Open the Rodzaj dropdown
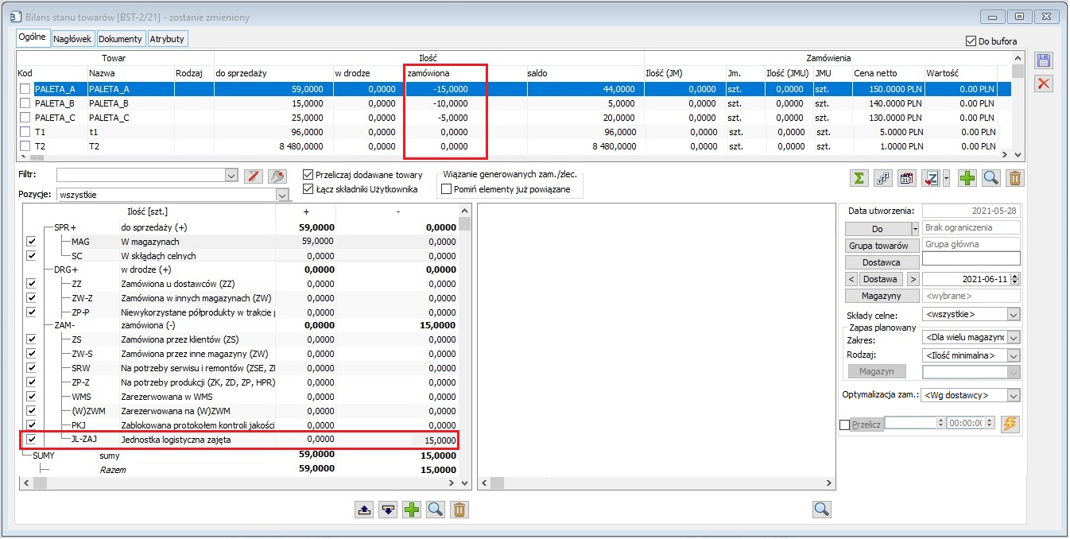Image resolution: width=1070 pixels, height=539 pixels. 1013,355
